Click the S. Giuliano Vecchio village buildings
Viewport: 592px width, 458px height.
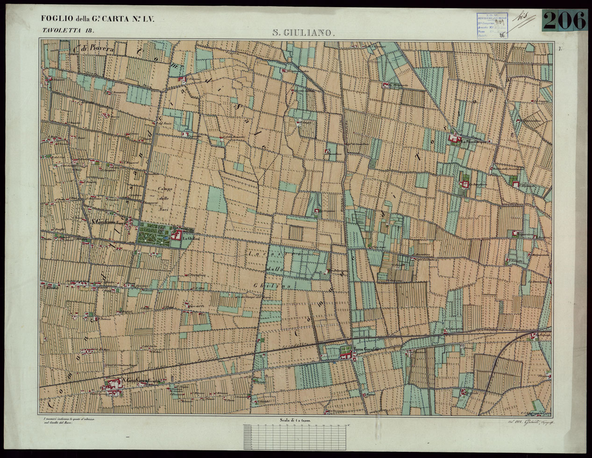tap(113, 386)
